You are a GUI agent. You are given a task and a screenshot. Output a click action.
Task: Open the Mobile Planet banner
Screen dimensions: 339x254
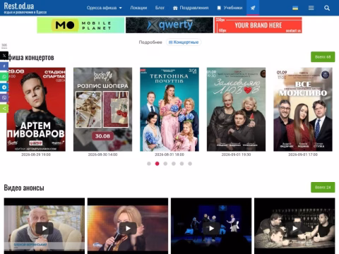click(x=81, y=25)
